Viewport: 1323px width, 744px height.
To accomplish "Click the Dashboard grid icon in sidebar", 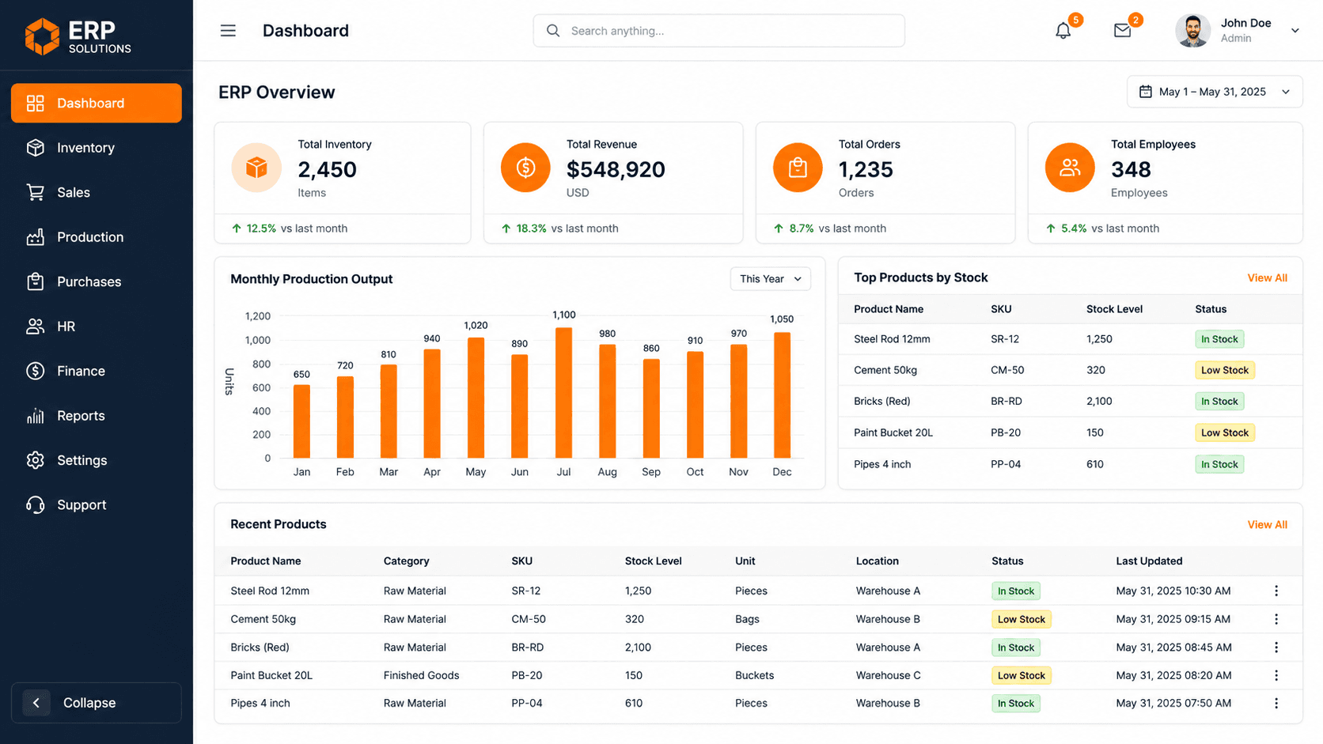I will point(35,103).
